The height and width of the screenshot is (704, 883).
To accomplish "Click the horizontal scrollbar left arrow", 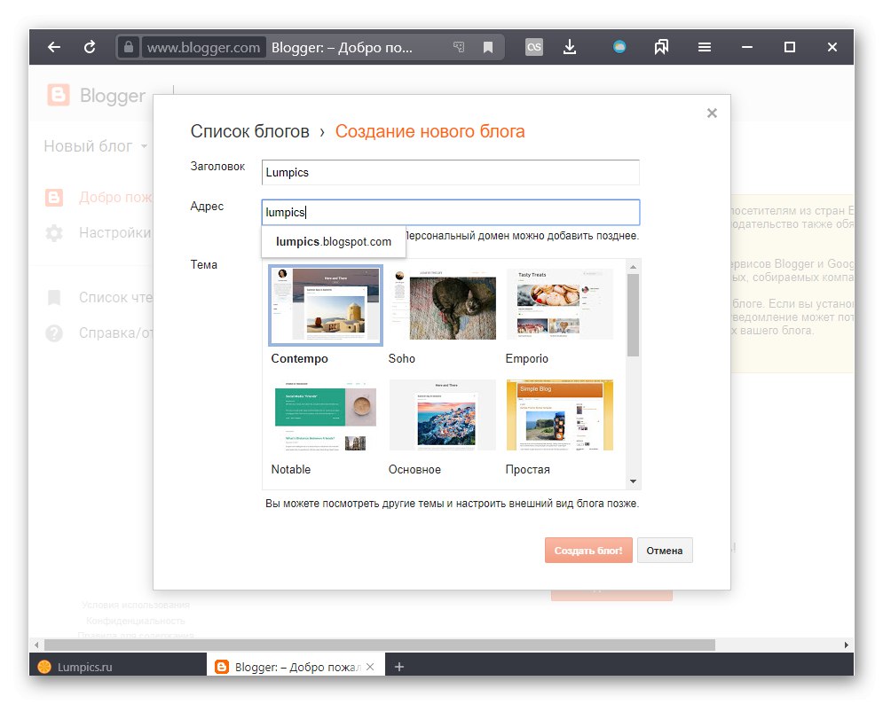I will point(36,645).
